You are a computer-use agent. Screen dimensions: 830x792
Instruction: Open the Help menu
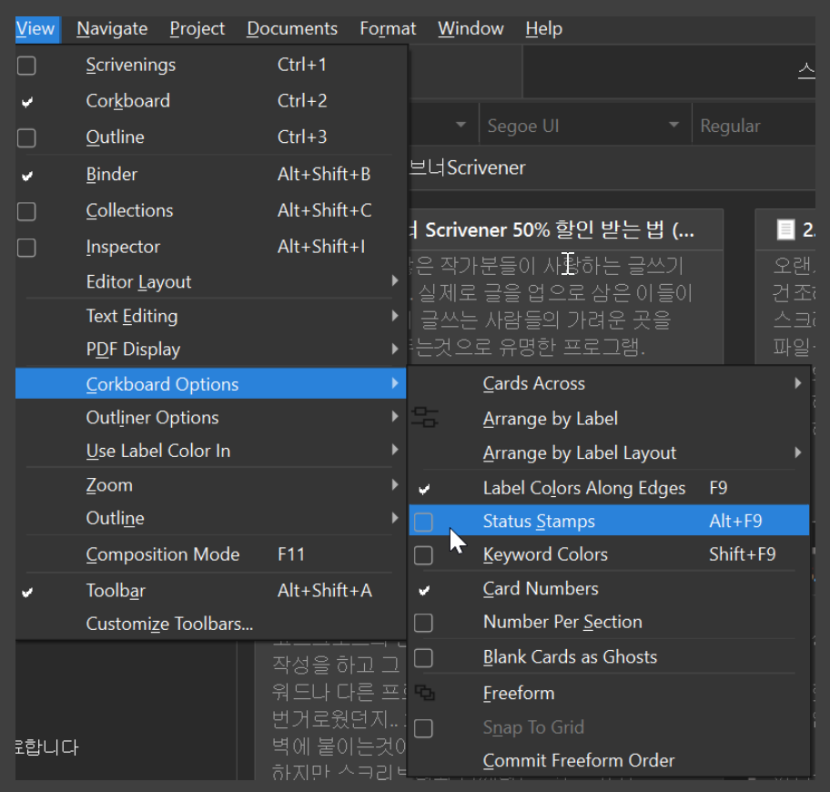pos(543,28)
